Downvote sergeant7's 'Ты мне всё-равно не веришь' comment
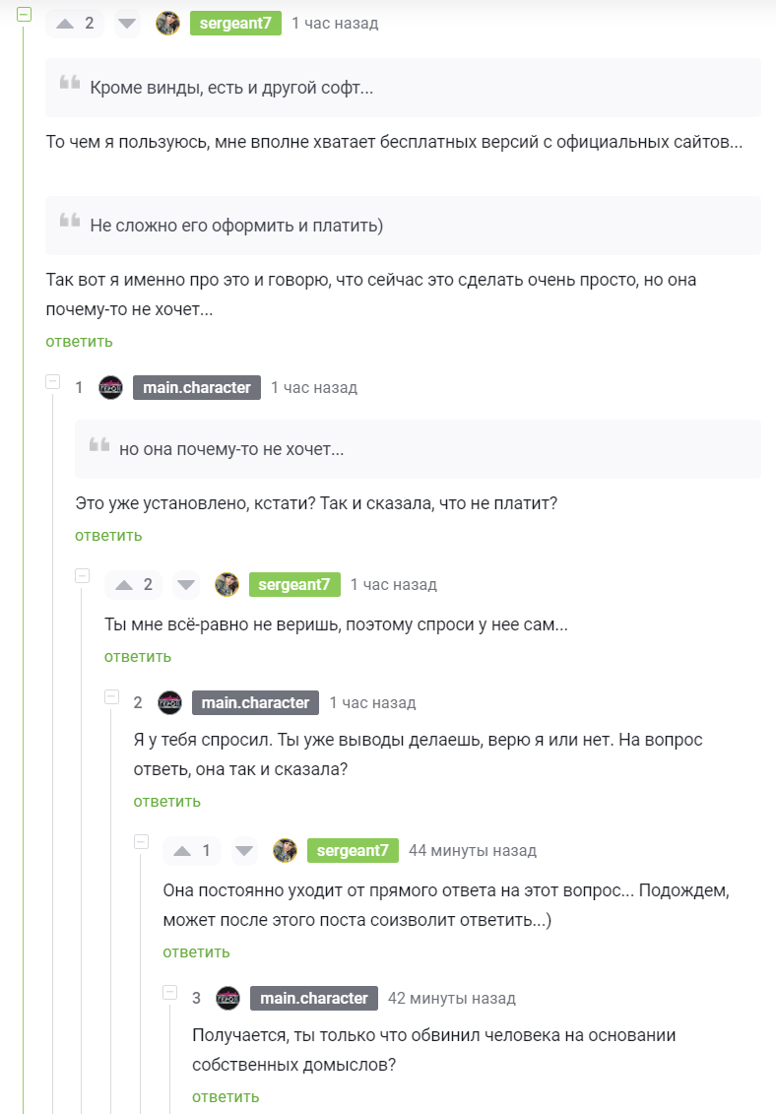This screenshot has width=776, height=1114. 186,585
